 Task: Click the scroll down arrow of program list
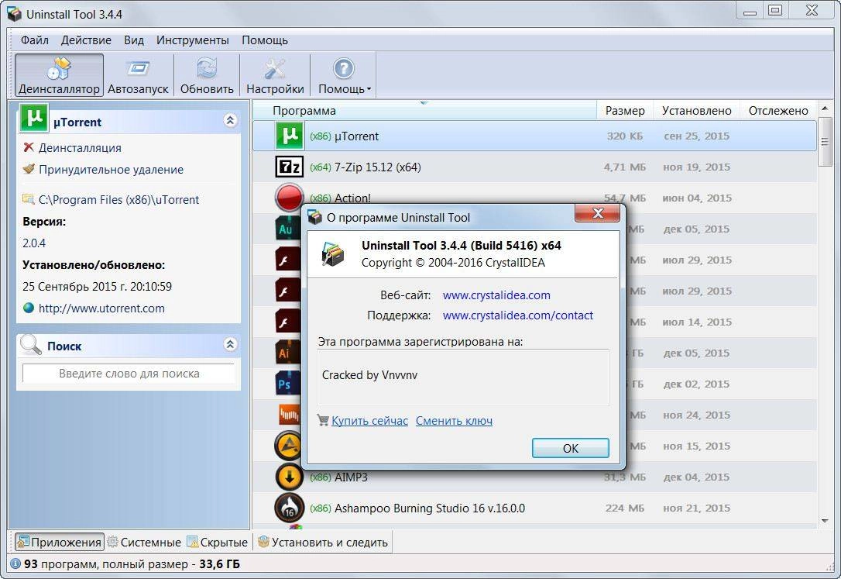pos(825,521)
